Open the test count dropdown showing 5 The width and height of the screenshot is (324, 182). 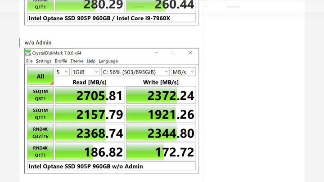(x=62, y=72)
